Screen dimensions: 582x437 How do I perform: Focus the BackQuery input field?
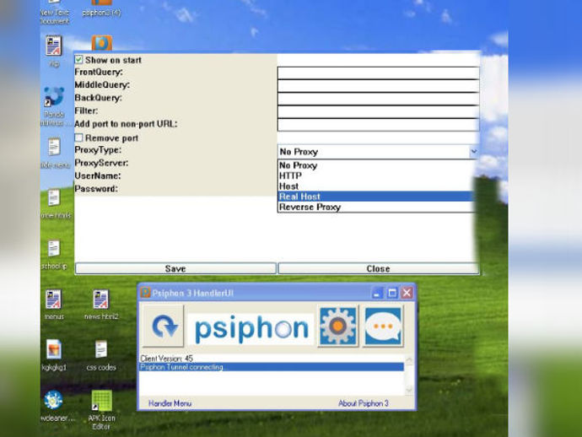tap(378, 100)
